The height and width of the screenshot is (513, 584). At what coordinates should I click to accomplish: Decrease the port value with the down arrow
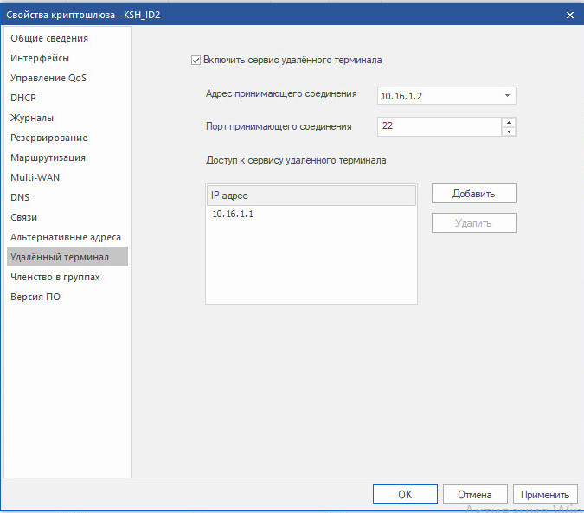tap(509, 131)
